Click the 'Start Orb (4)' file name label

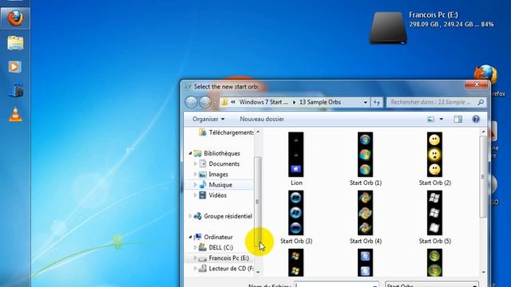point(366,241)
